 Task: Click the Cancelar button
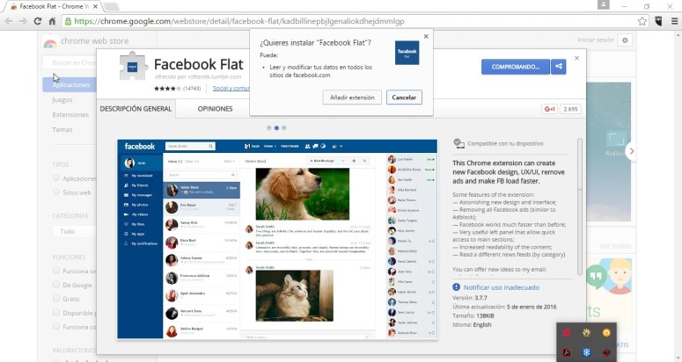coord(404,98)
